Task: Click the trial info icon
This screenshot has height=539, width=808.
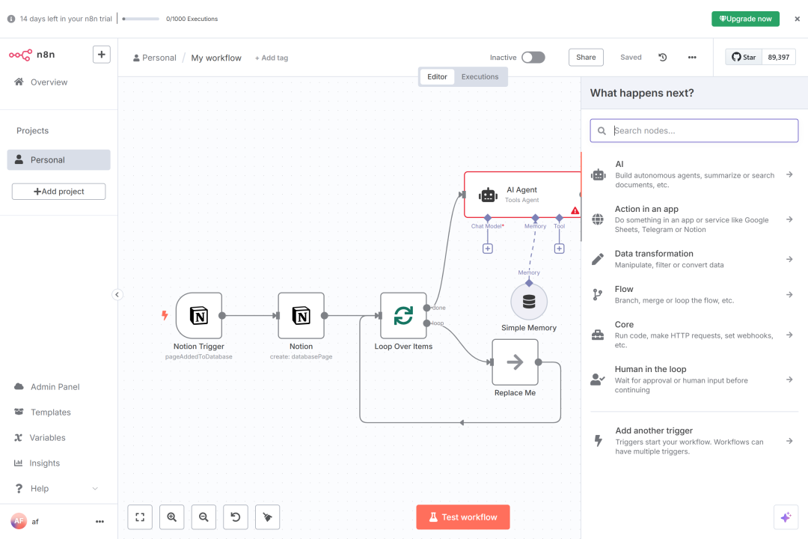Action: tap(10, 19)
